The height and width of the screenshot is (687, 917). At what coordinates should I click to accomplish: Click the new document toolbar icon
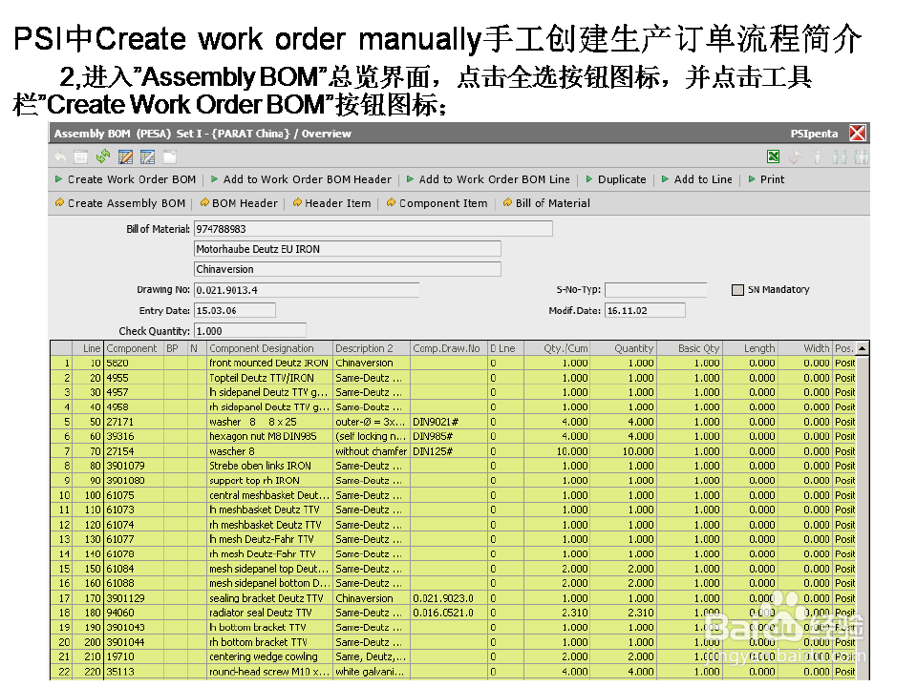coord(170,156)
